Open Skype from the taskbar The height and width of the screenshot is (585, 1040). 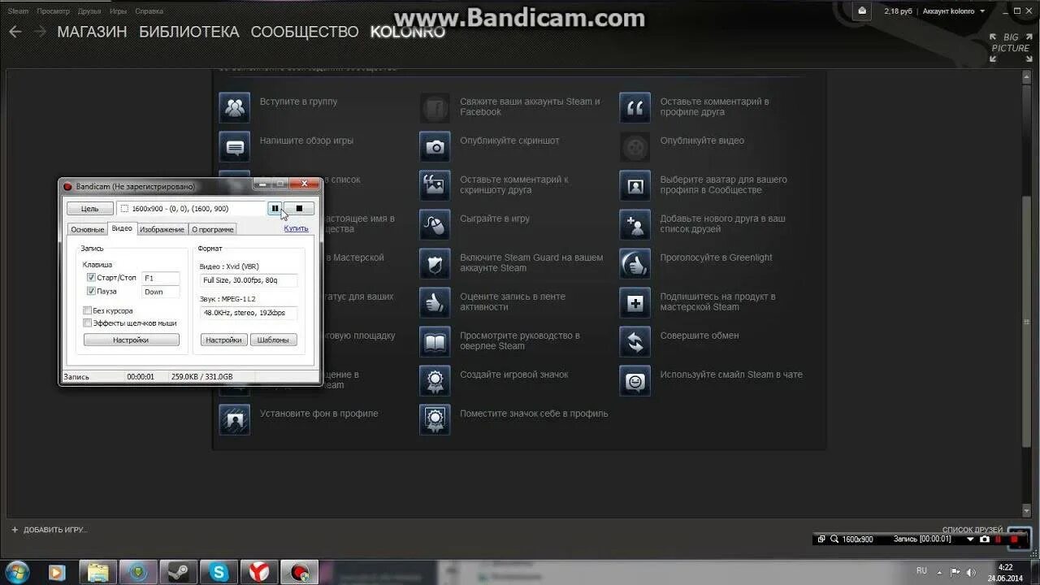(219, 572)
